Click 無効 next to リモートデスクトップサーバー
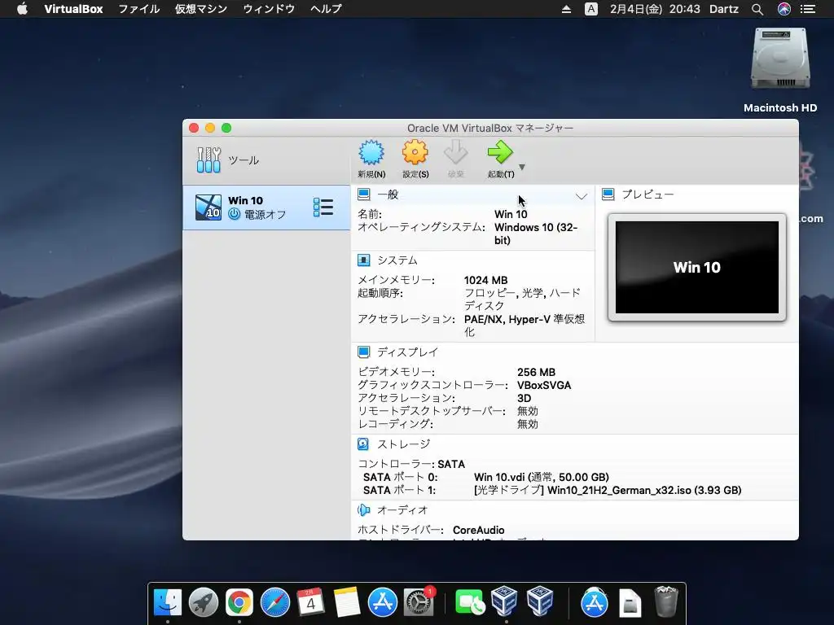The width and height of the screenshot is (834, 625). tap(528, 411)
